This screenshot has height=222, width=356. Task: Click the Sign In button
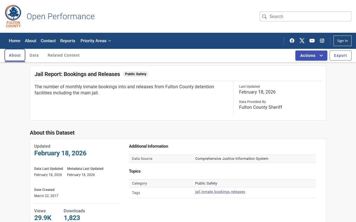tap(342, 41)
